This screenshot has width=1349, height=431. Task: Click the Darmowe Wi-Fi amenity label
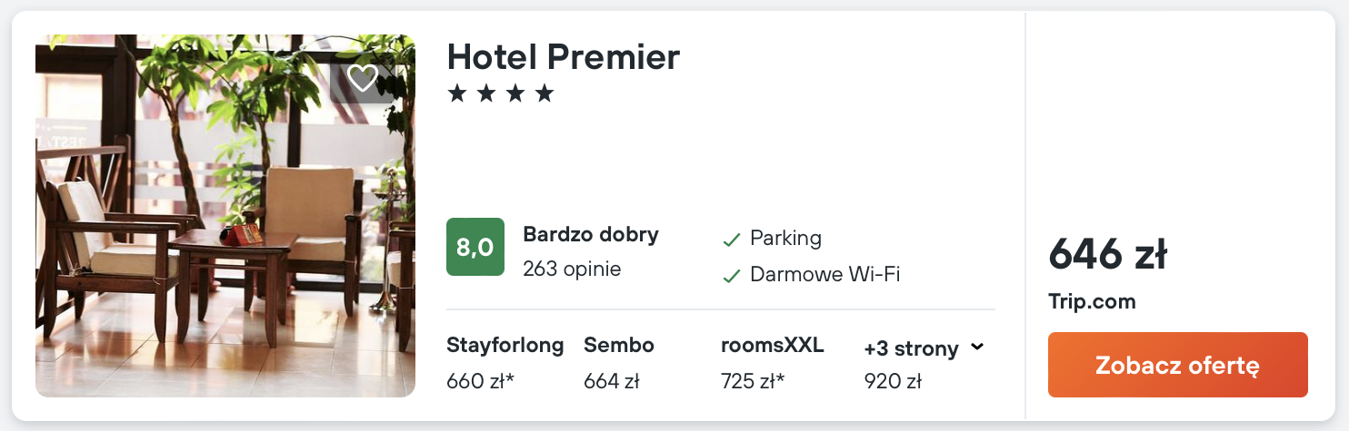tap(824, 275)
